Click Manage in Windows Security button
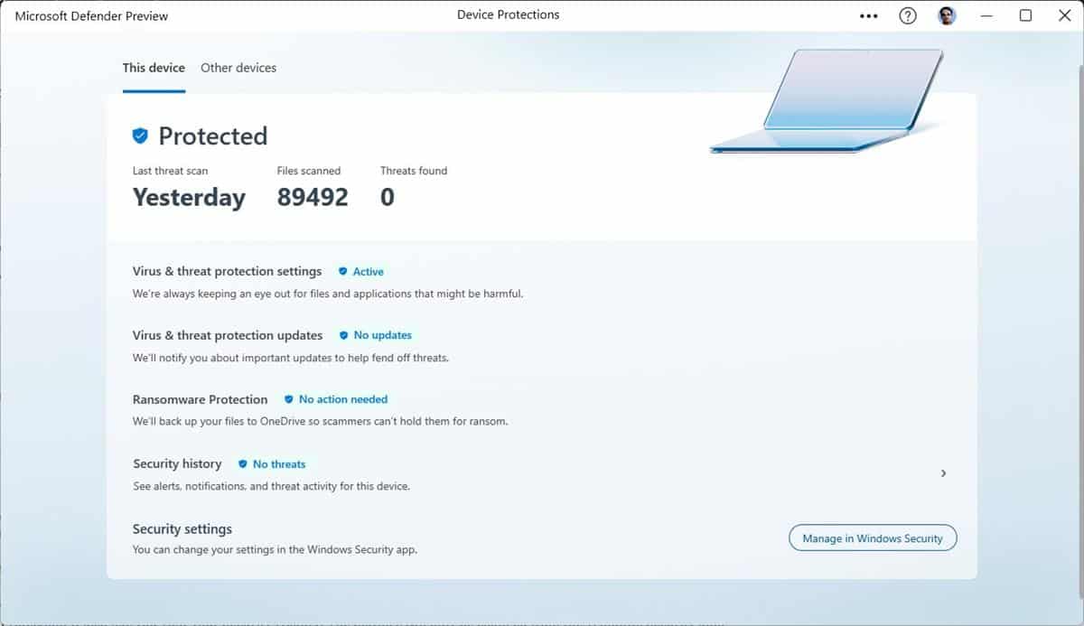The height and width of the screenshot is (626, 1084). click(x=873, y=537)
